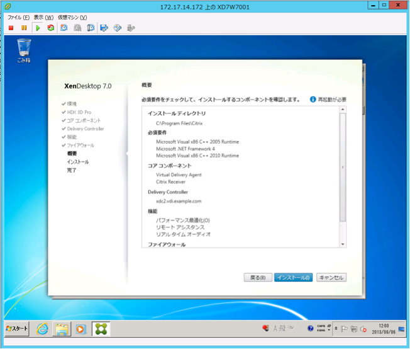Click the CD/DVD drive connection icon

(x=118, y=28)
